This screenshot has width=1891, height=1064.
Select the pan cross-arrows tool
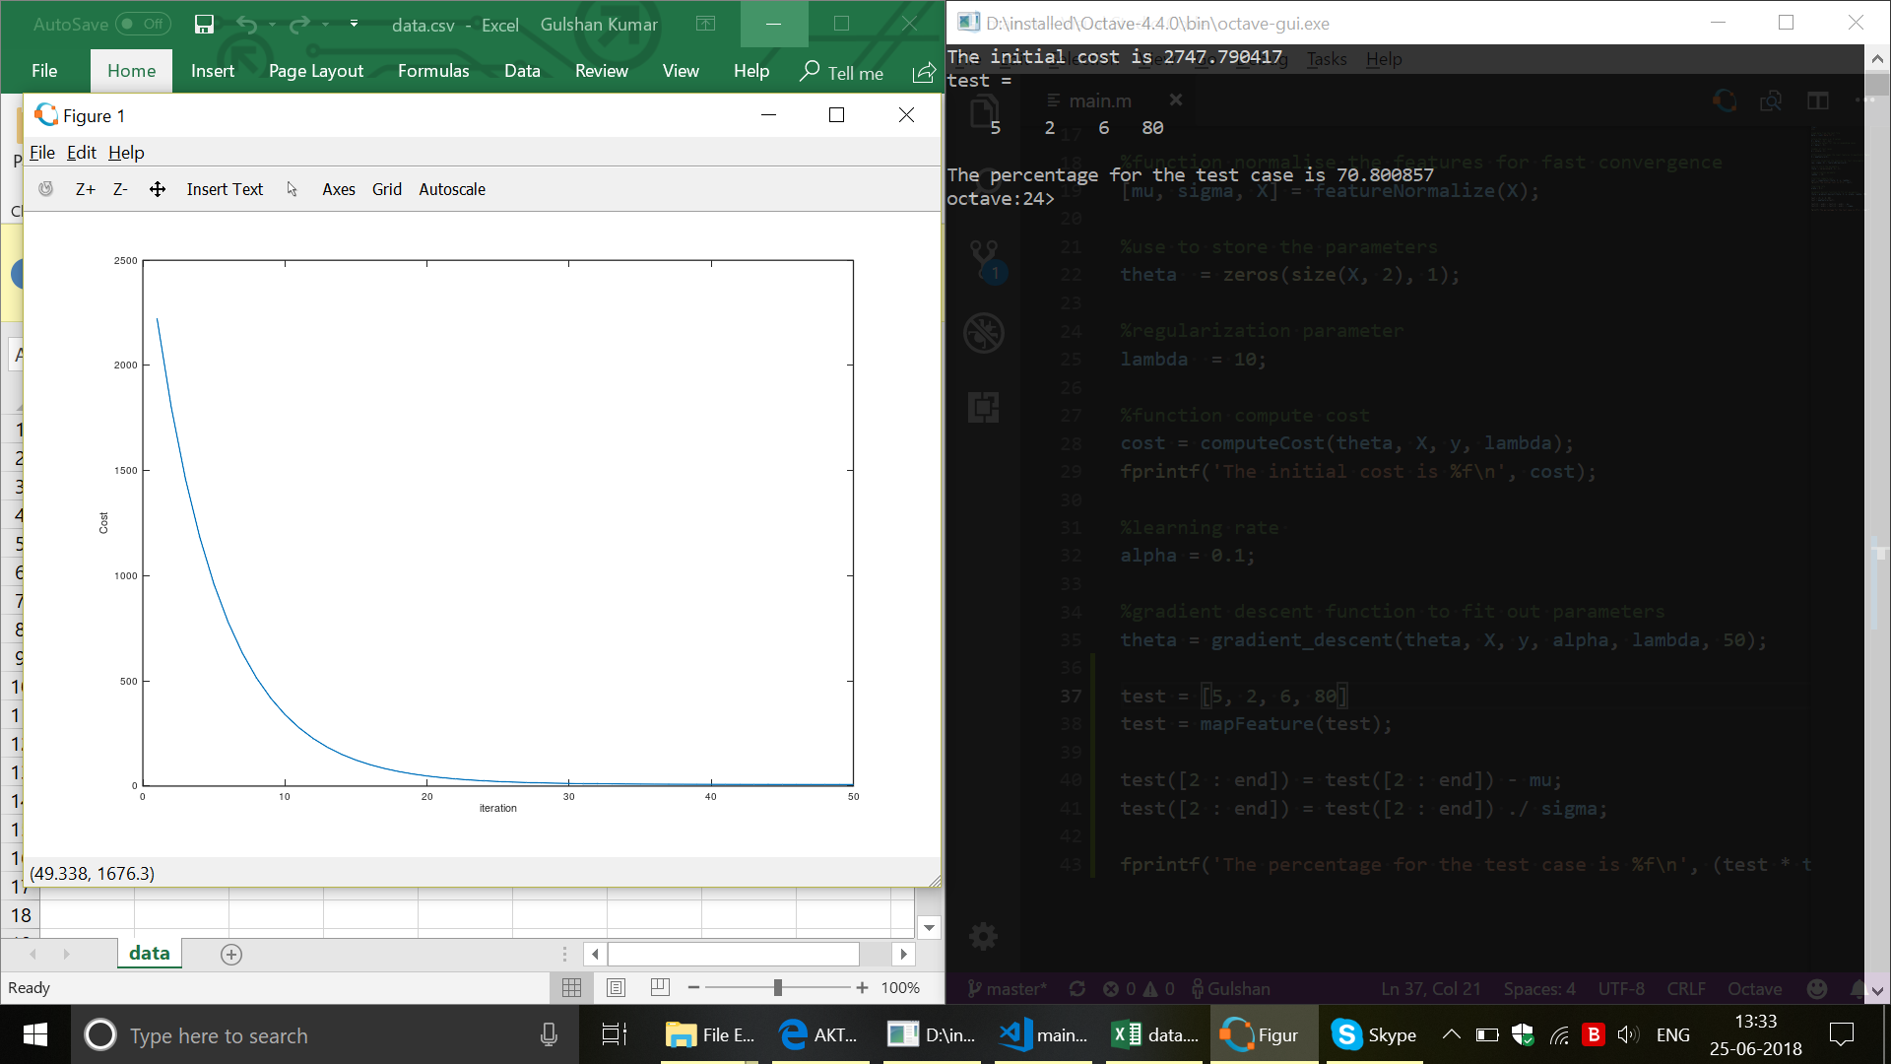tap(158, 189)
